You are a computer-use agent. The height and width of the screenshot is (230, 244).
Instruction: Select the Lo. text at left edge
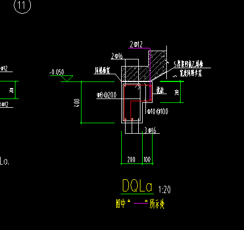[4, 161]
